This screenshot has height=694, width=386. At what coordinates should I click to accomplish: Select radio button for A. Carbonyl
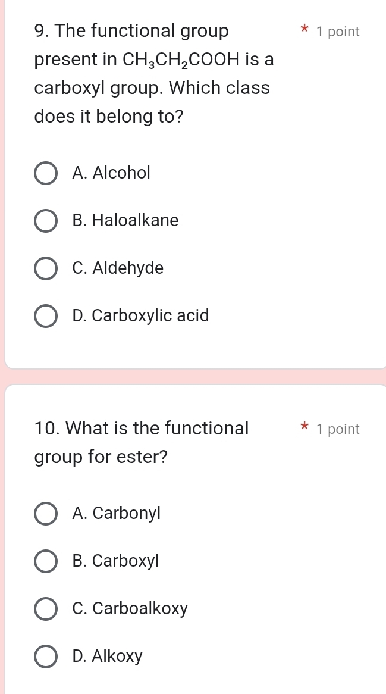[46, 513]
